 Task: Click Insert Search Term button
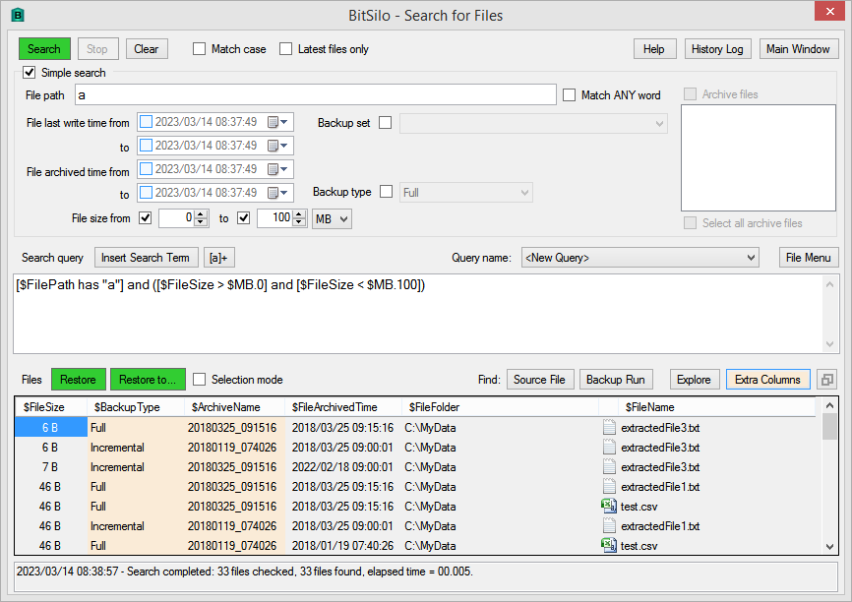[x=146, y=258]
